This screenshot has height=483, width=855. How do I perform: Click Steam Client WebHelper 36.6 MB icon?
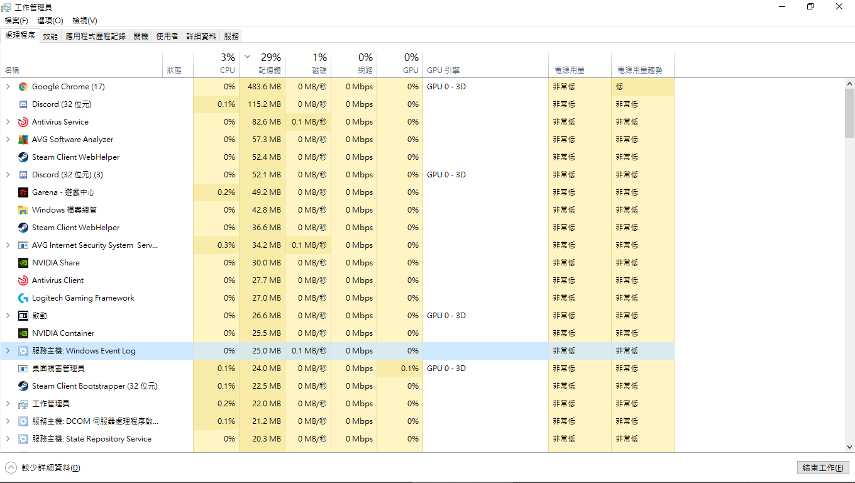(x=23, y=228)
